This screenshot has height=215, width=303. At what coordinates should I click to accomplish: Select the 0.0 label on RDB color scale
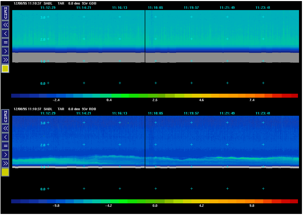tap(155, 206)
